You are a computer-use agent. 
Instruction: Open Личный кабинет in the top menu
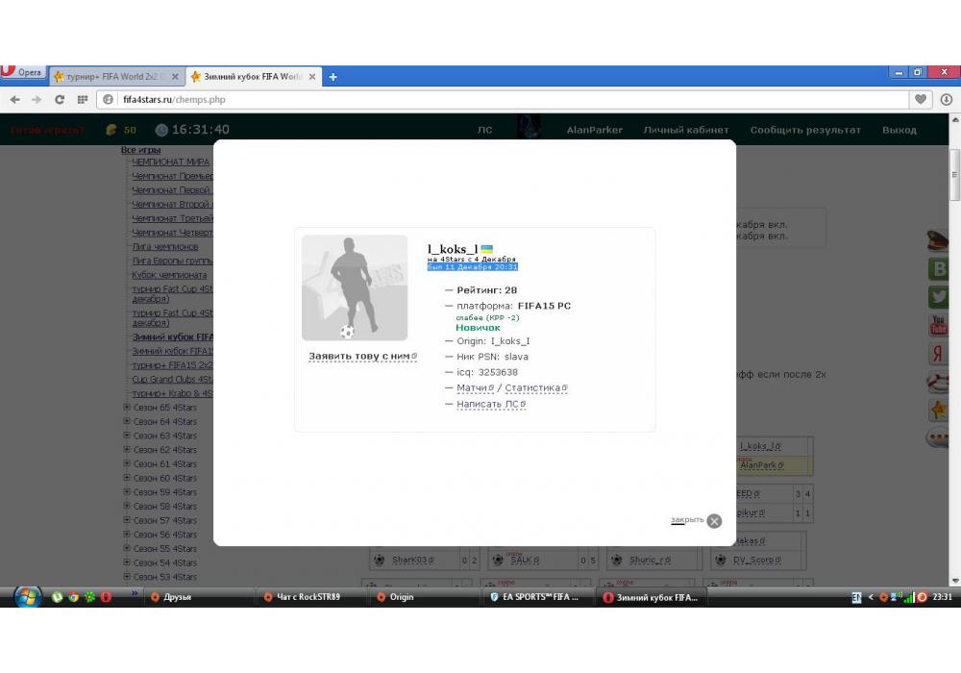[685, 130]
